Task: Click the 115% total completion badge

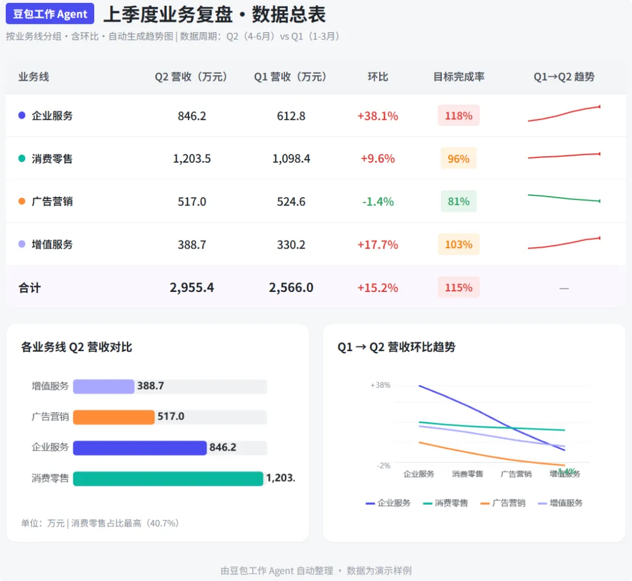Action: (459, 287)
